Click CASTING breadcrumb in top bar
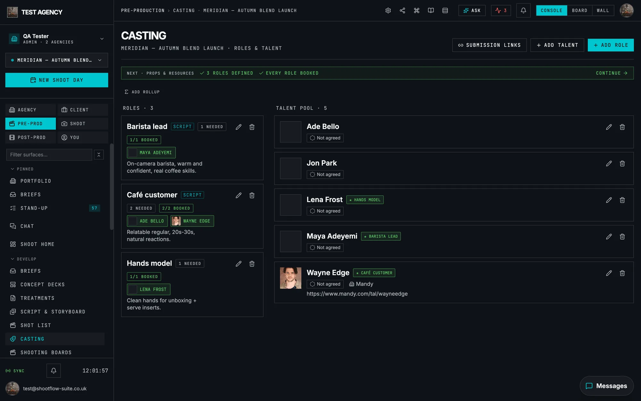Viewport: 641px width, 401px height. tap(184, 11)
